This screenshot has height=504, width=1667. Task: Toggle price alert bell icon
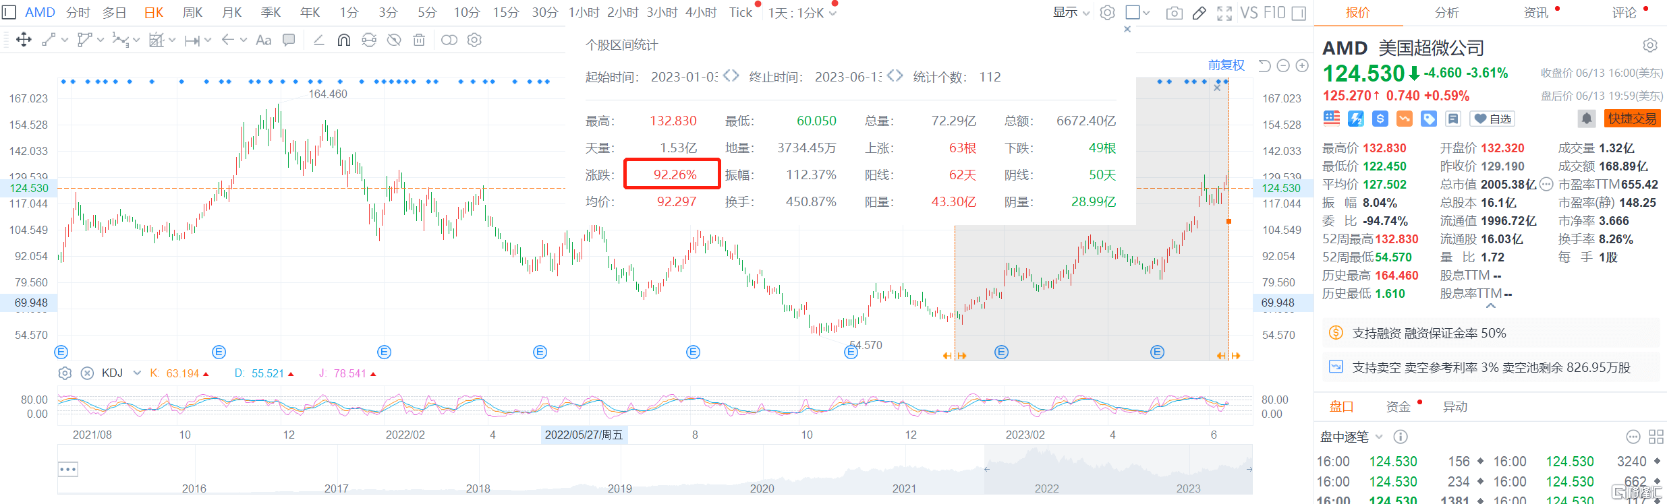1587,119
